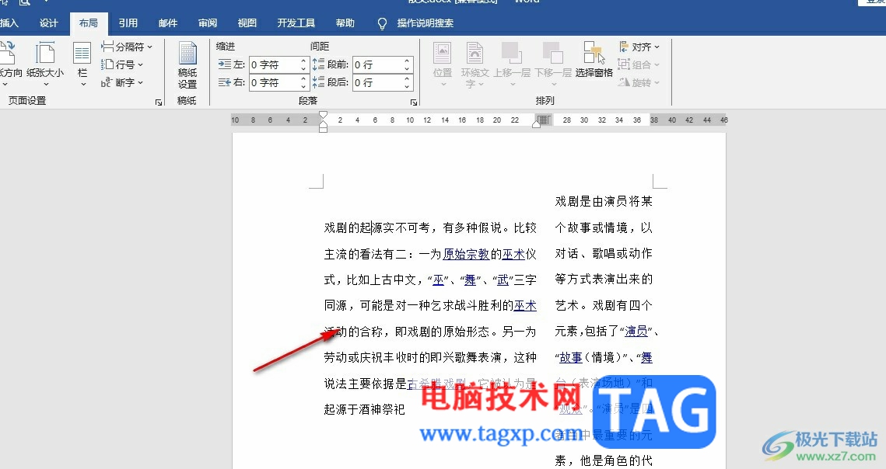Screen dimensions: 886x469
Task: Switch to the 引用 references tab
Action: tap(128, 23)
